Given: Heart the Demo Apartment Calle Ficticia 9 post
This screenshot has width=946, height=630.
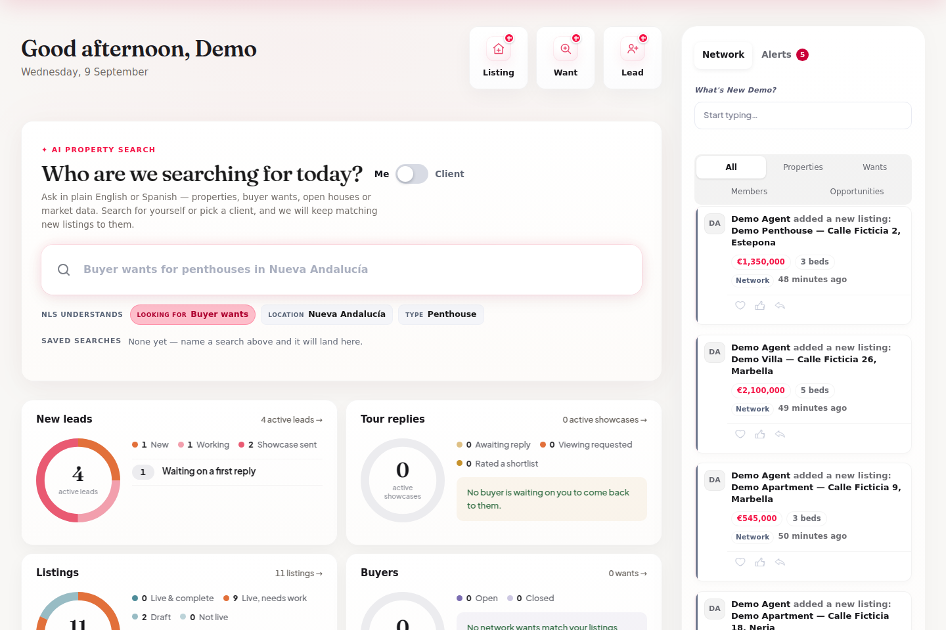Looking at the screenshot, I should (740, 562).
